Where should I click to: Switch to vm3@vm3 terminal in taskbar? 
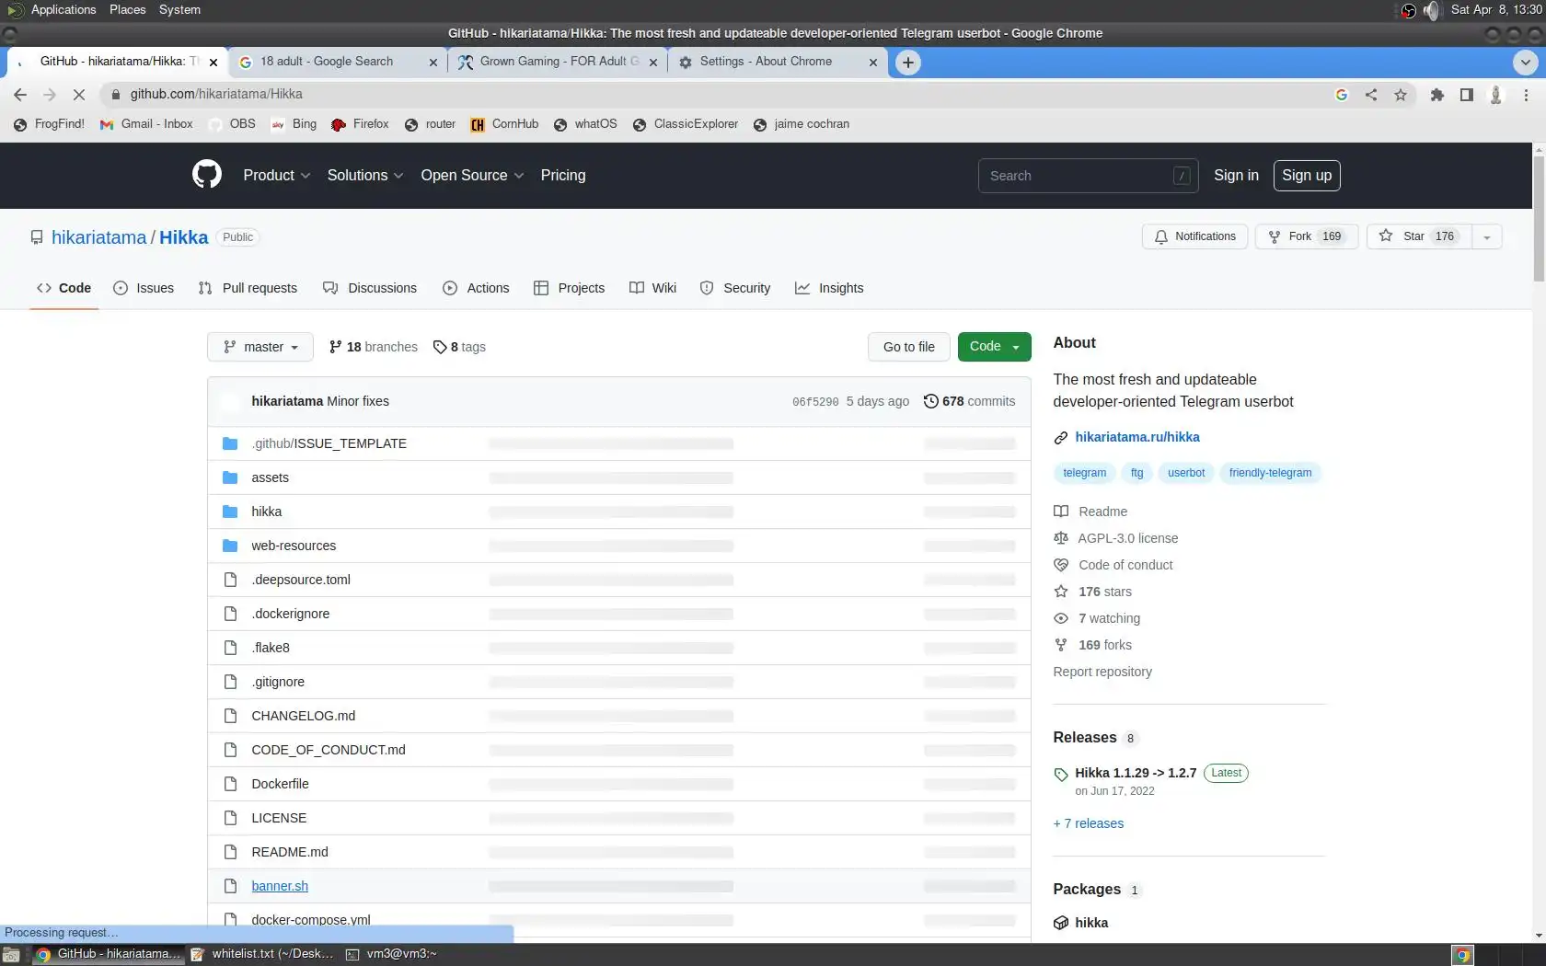(x=391, y=954)
